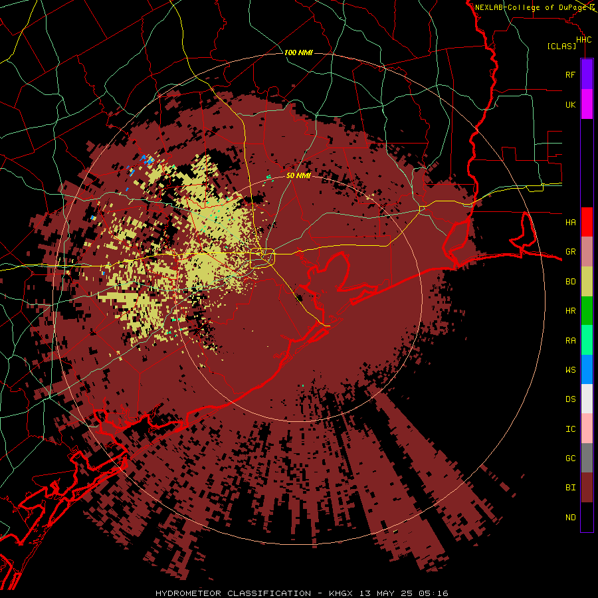Pick the HR green legend swatch
Screen dimensions: 598x598
pyautogui.click(x=587, y=311)
